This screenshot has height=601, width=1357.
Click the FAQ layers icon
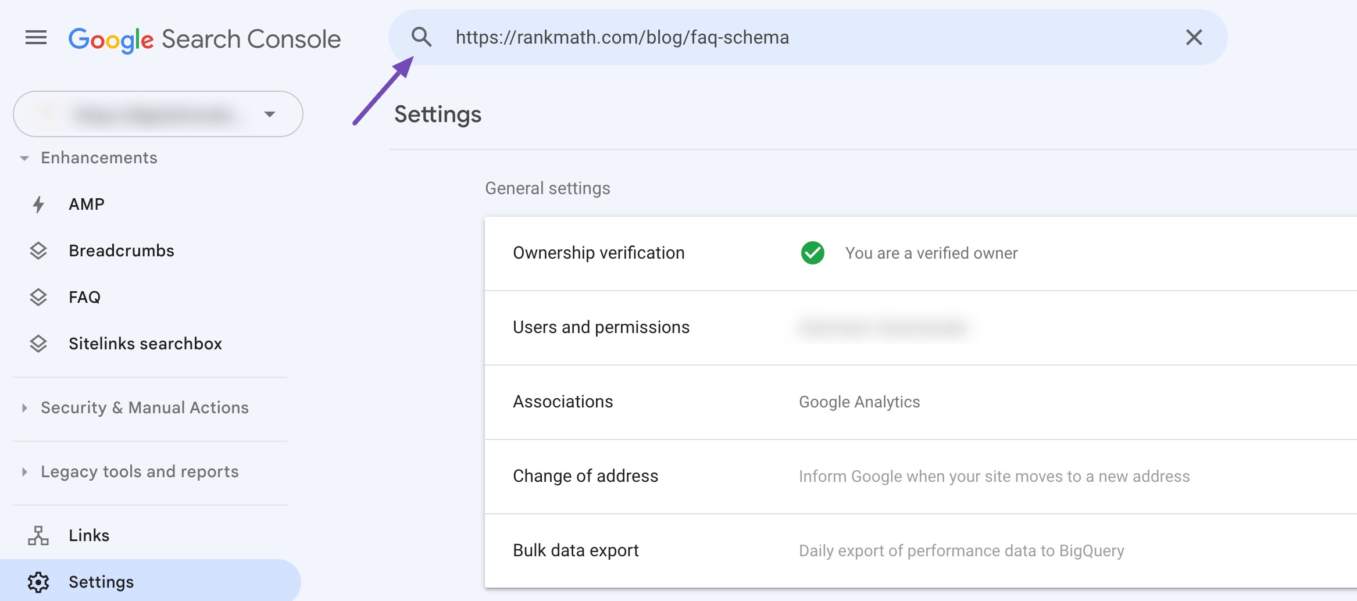coord(38,297)
